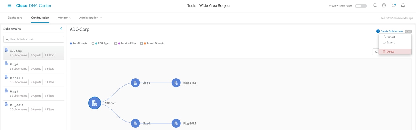This screenshot has height=130, width=416.
Task: Open the hamburger navigation menu
Action: [x=9, y=6]
